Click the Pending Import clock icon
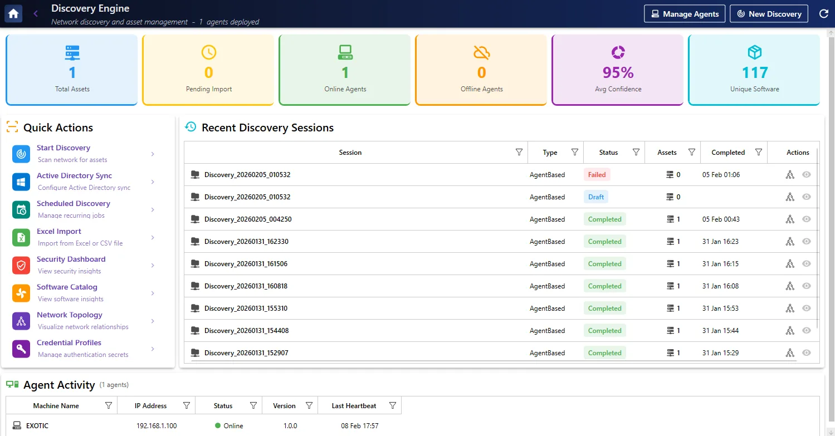The image size is (835, 436). [x=209, y=52]
